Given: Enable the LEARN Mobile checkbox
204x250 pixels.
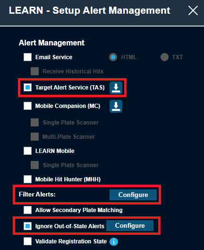Looking at the screenshot, I should point(27,151).
